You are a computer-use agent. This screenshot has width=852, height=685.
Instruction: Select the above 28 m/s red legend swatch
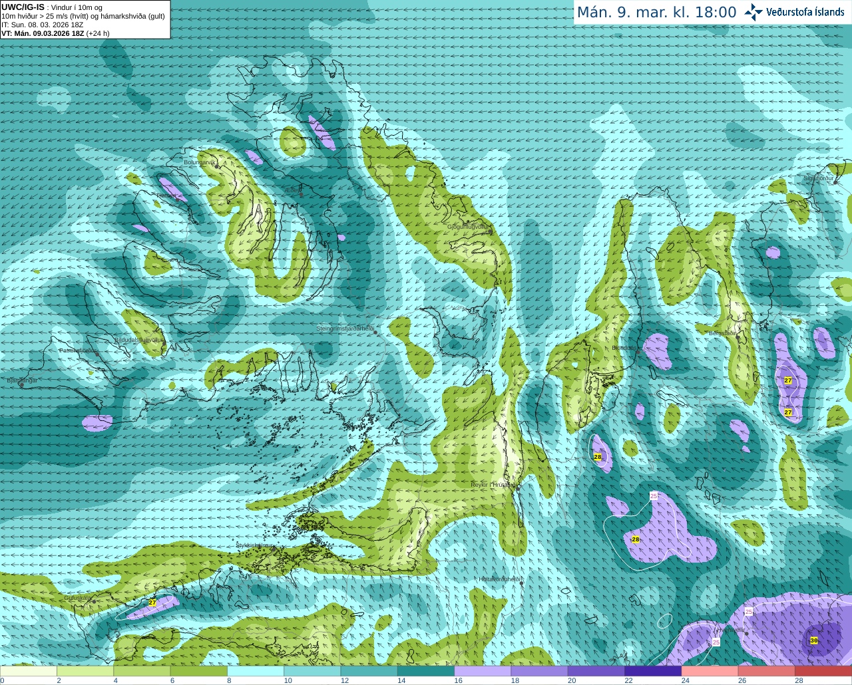823,671
